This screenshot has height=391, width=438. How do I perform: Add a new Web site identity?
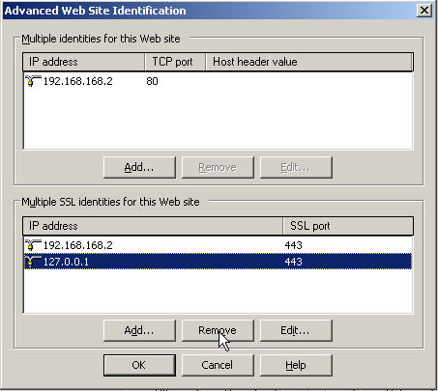coord(139,167)
